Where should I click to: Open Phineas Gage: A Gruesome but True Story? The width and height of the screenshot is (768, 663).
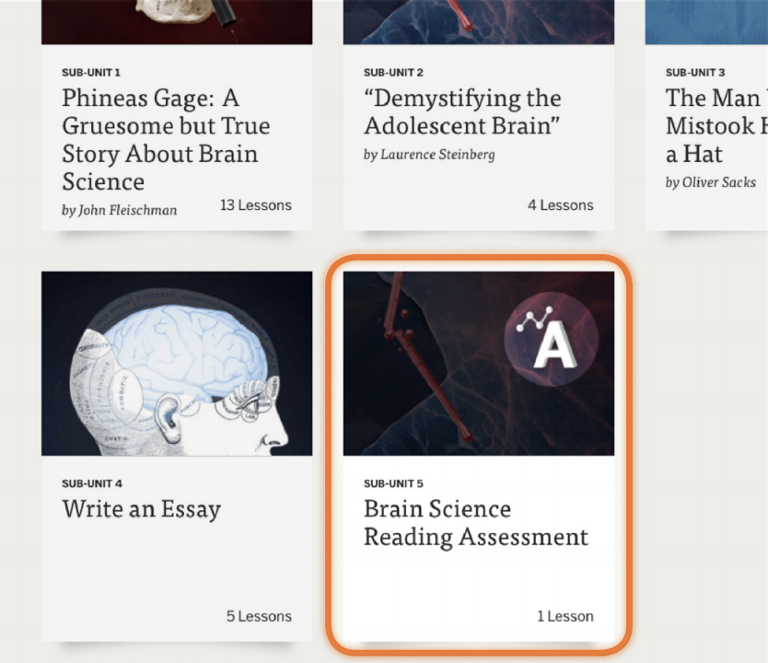[166, 140]
